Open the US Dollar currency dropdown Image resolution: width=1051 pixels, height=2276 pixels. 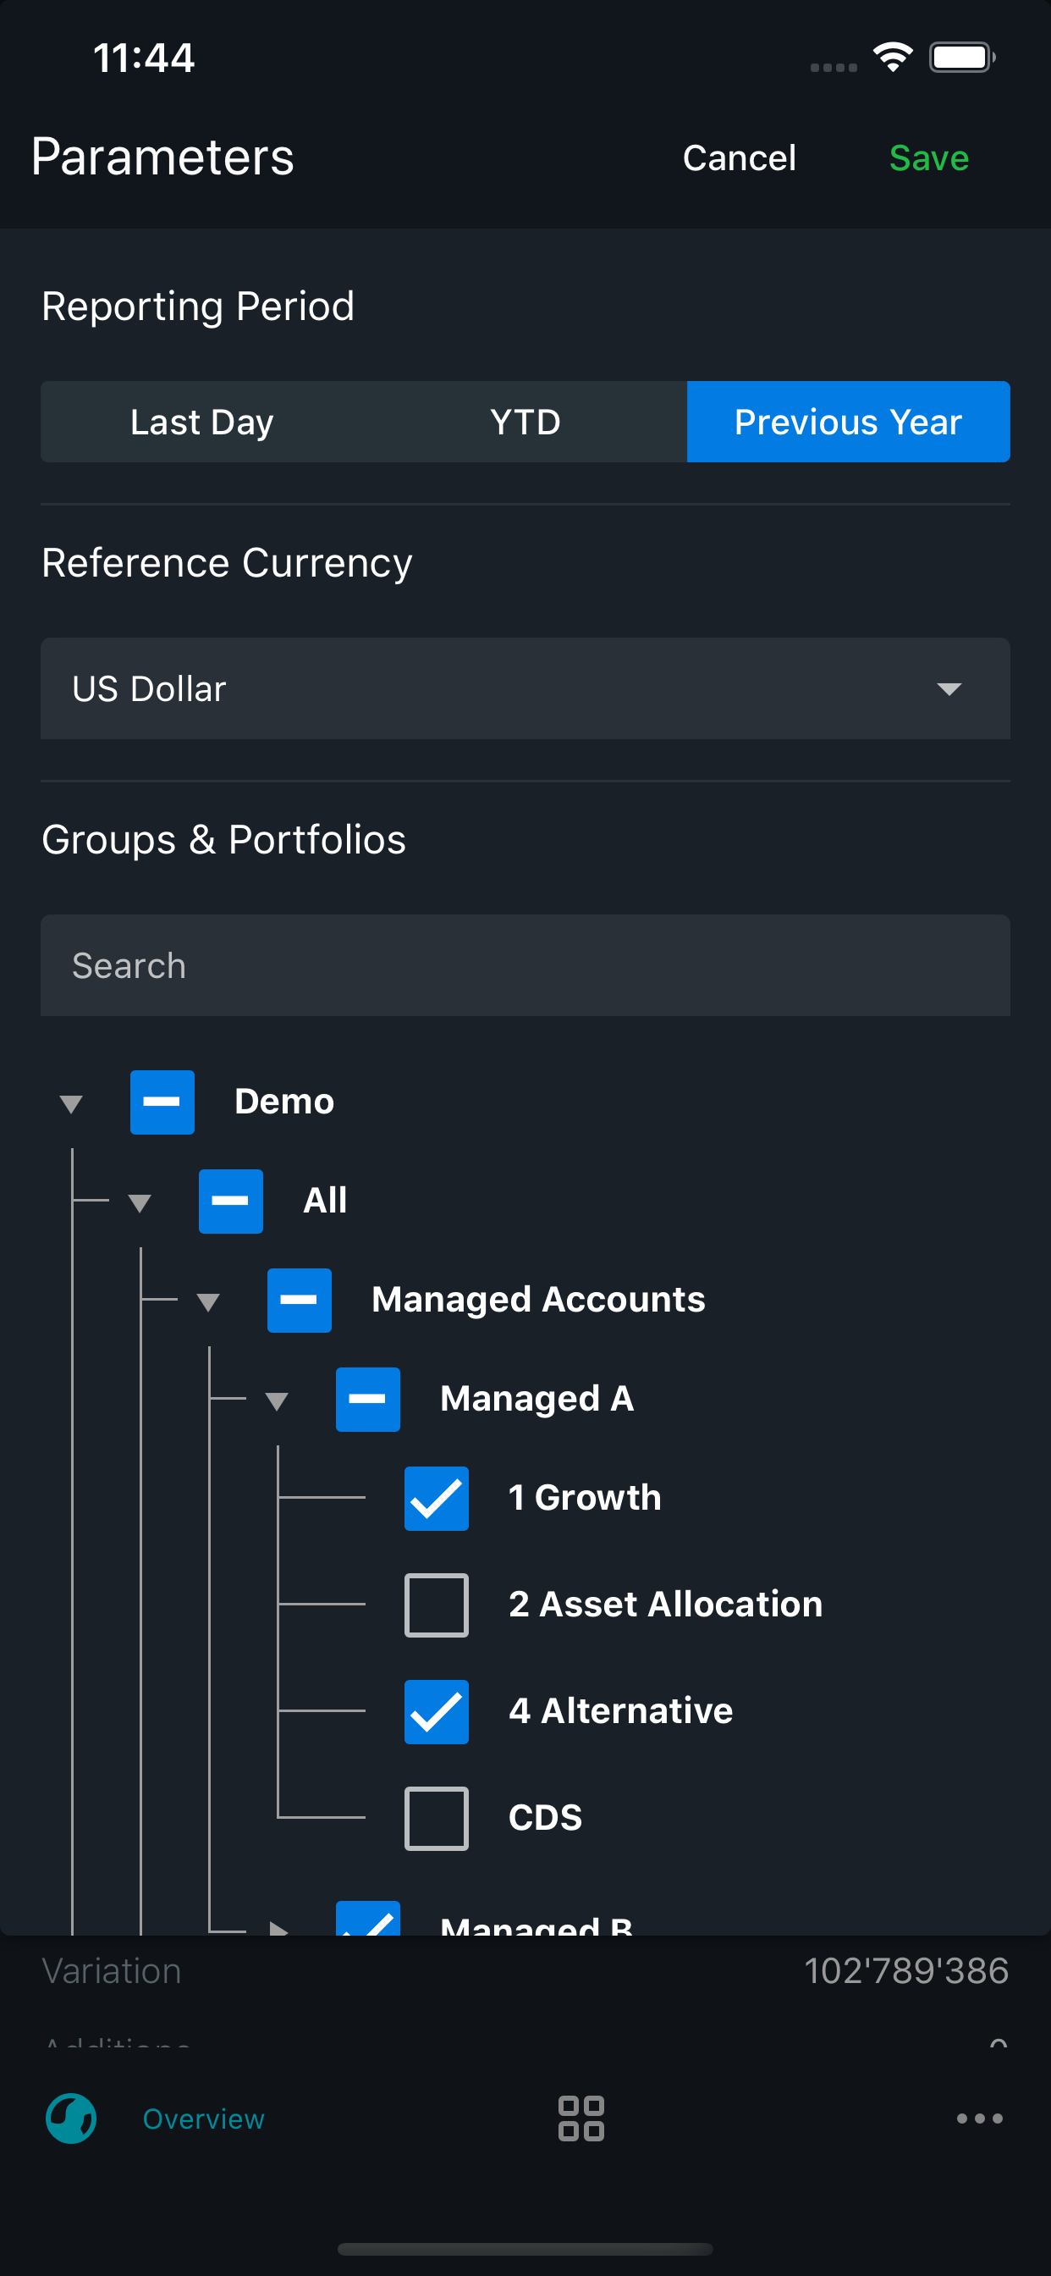[x=525, y=688]
